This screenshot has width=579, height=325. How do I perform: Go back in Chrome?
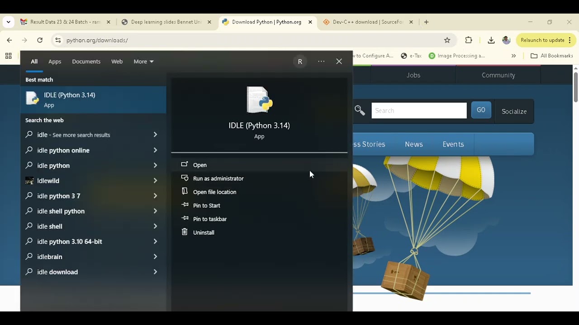tap(9, 40)
